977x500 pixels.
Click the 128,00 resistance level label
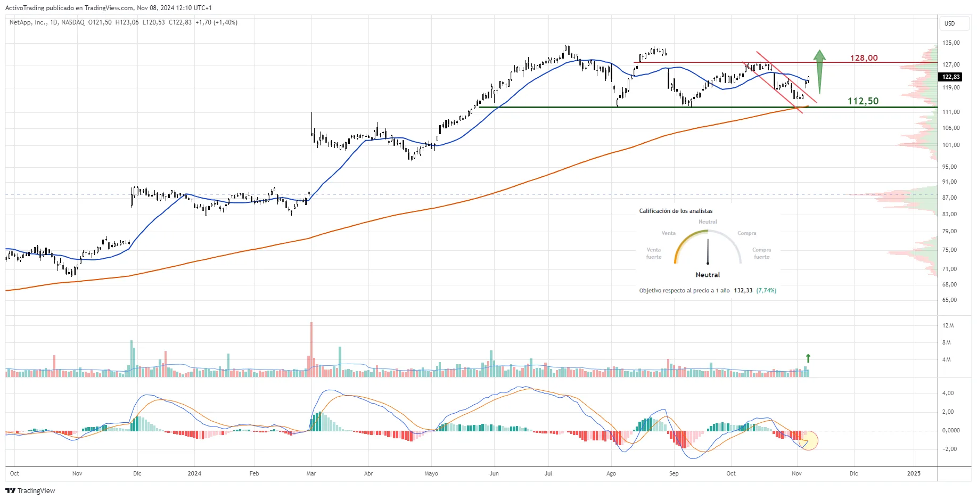[x=864, y=58]
